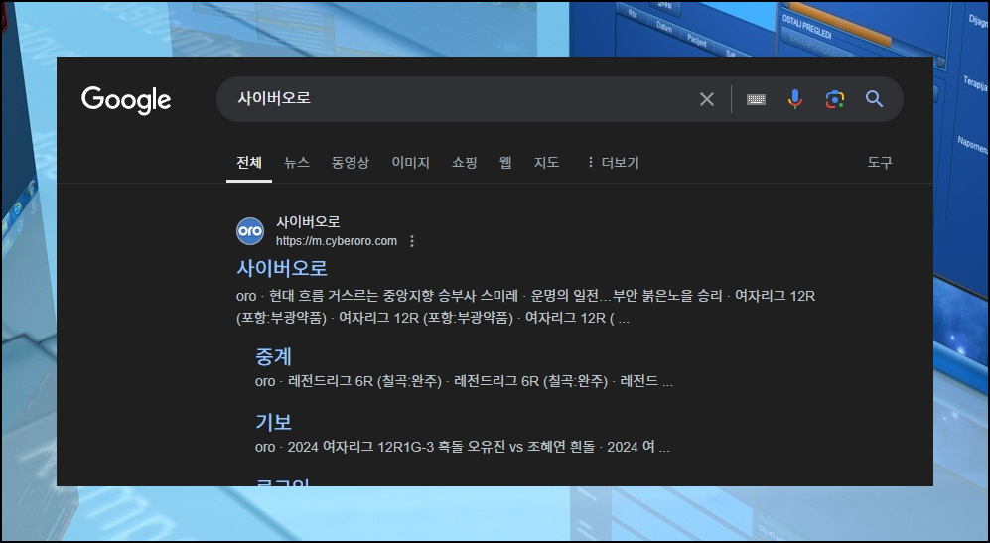Screen dimensions: 990x543
Task: Open the on-screen keyboard input tool
Action: pos(756,99)
